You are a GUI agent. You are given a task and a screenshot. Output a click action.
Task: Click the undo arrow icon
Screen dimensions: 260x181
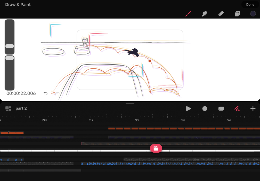coord(45,93)
